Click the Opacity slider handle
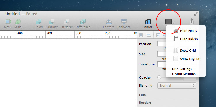Image resolution: width=216 pixels, height=107 pixels. click(x=159, y=77)
